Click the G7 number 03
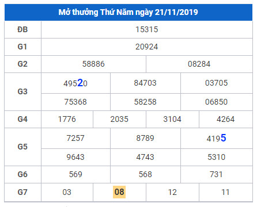The height and width of the screenshot is (207, 257). 67,192
